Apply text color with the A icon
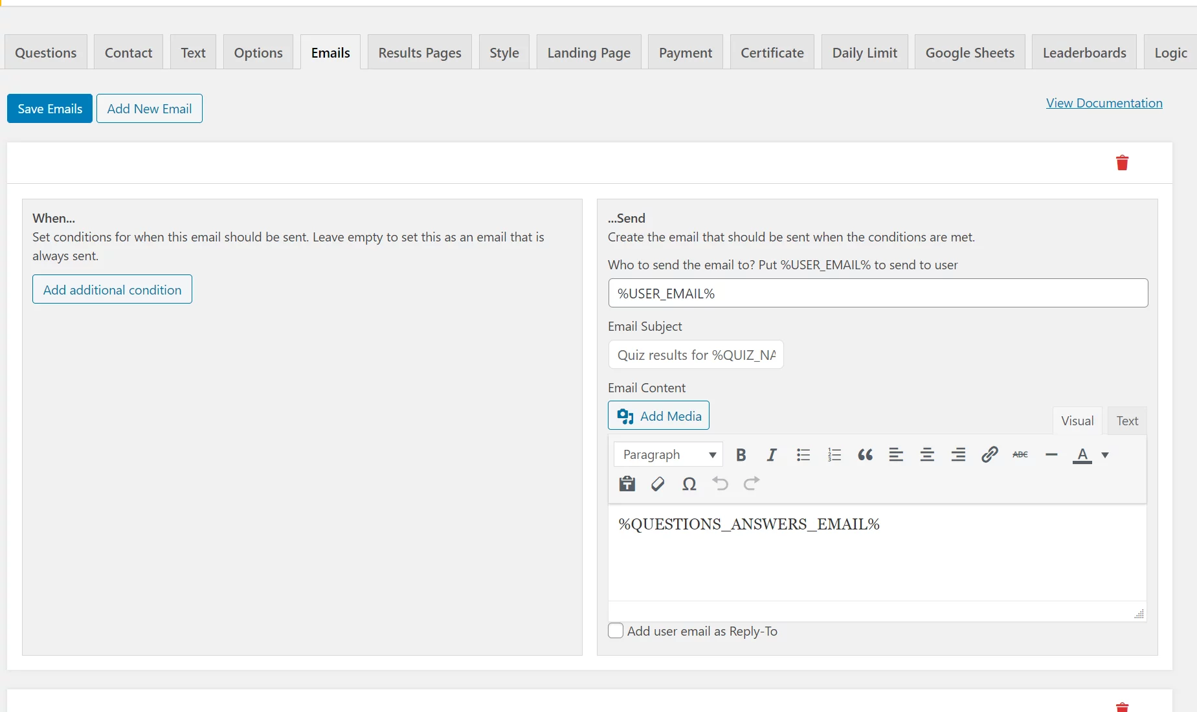This screenshot has height=712, width=1197. tap(1082, 455)
